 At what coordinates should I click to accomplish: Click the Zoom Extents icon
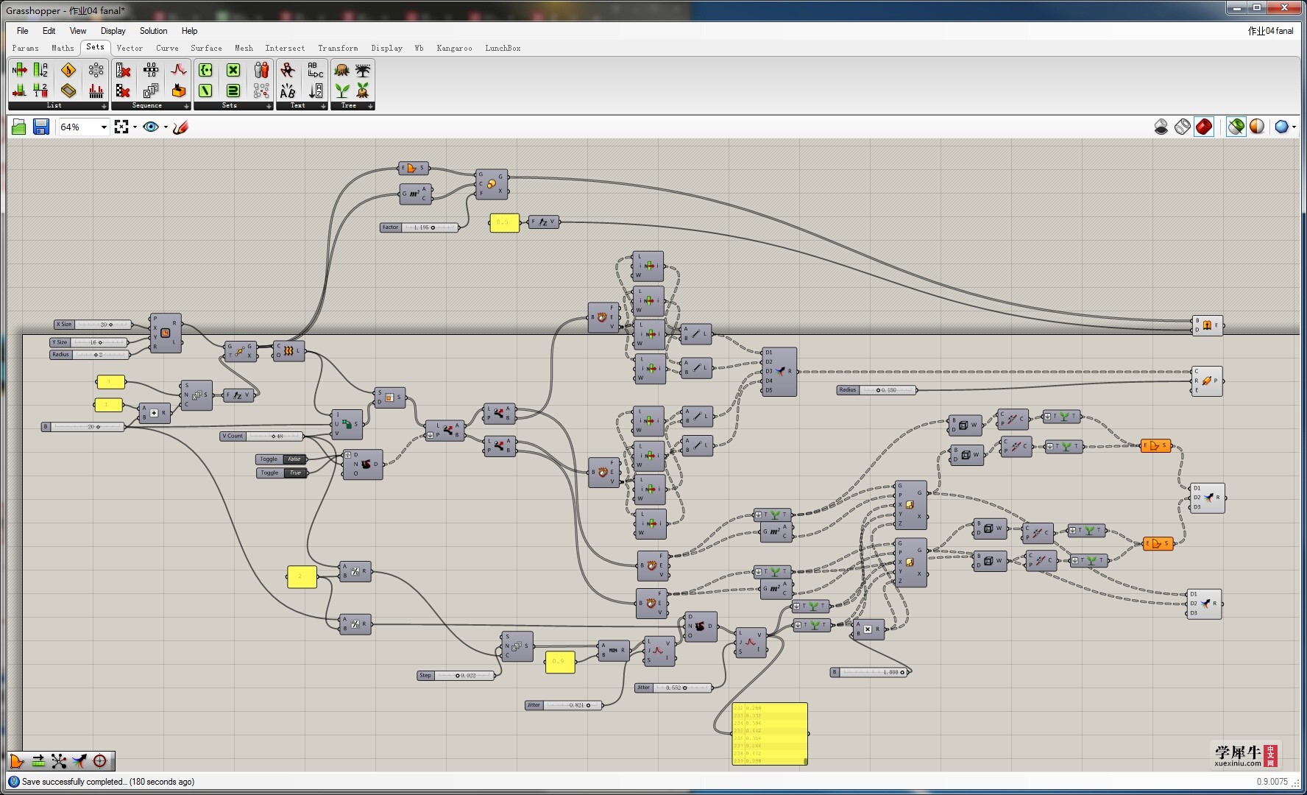click(121, 127)
